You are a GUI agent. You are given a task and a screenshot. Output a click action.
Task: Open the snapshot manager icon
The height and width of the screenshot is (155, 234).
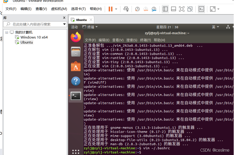[x=154, y=9]
